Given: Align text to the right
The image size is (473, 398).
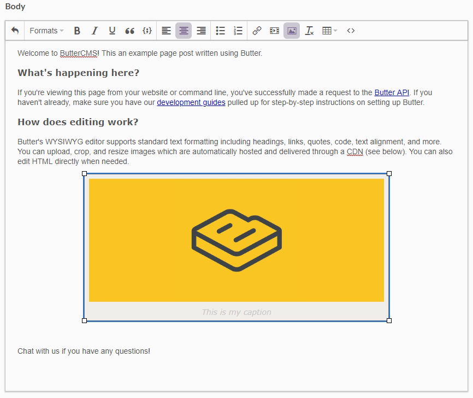Looking at the screenshot, I should tap(201, 31).
